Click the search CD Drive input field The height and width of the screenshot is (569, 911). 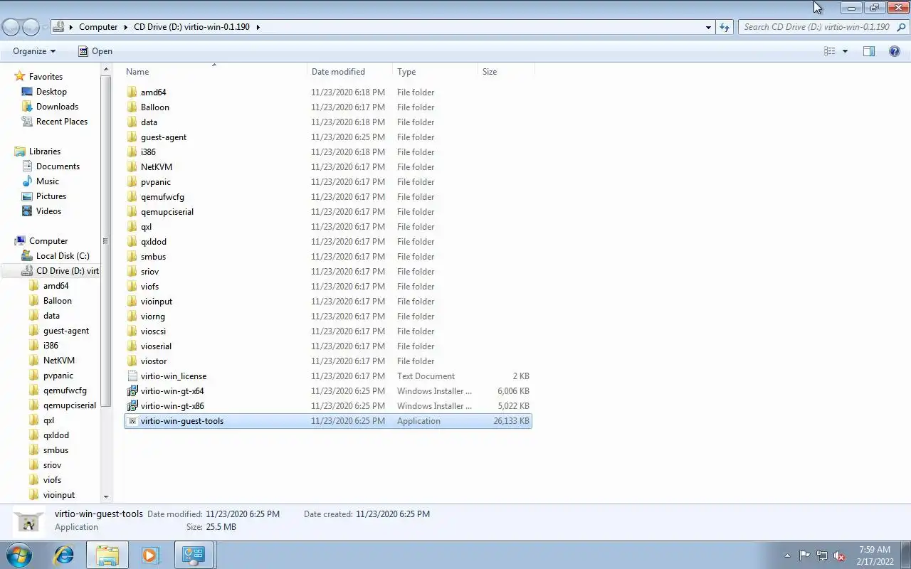coord(816,27)
